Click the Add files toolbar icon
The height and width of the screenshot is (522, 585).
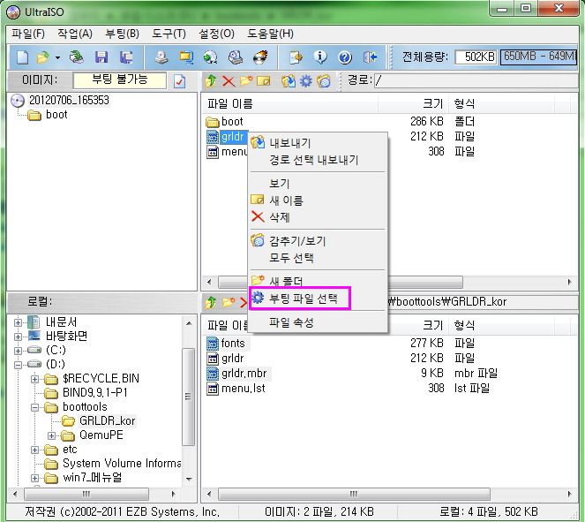296,57
